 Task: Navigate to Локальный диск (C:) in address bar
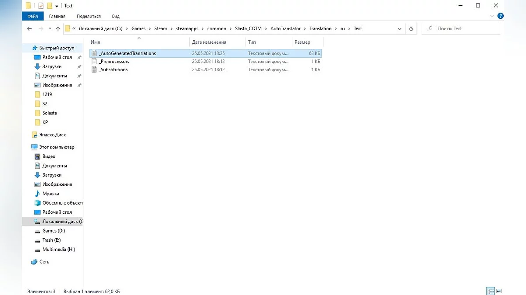[101, 28]
